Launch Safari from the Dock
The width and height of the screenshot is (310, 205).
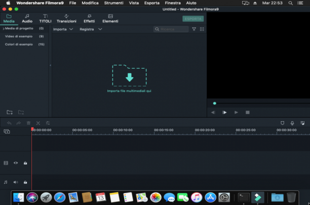[x=60, y=197]
